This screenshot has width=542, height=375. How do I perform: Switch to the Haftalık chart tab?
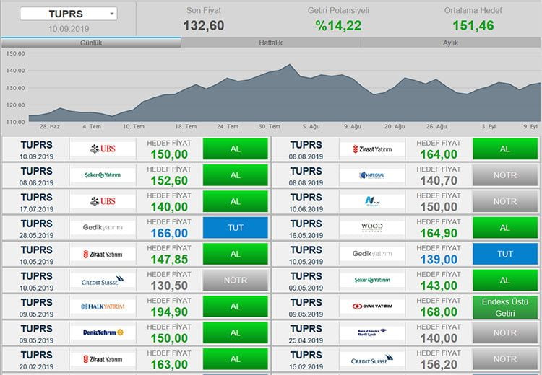270,43
